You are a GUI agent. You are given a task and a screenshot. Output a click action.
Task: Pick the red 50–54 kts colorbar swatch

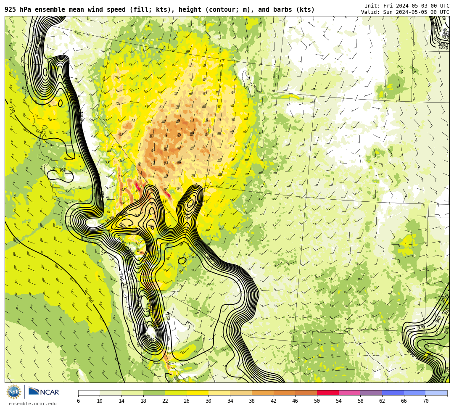point(328,393)
